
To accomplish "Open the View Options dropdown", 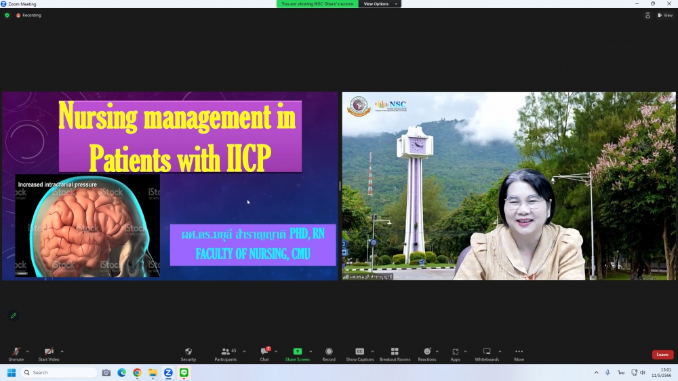I will coord(380,4).
